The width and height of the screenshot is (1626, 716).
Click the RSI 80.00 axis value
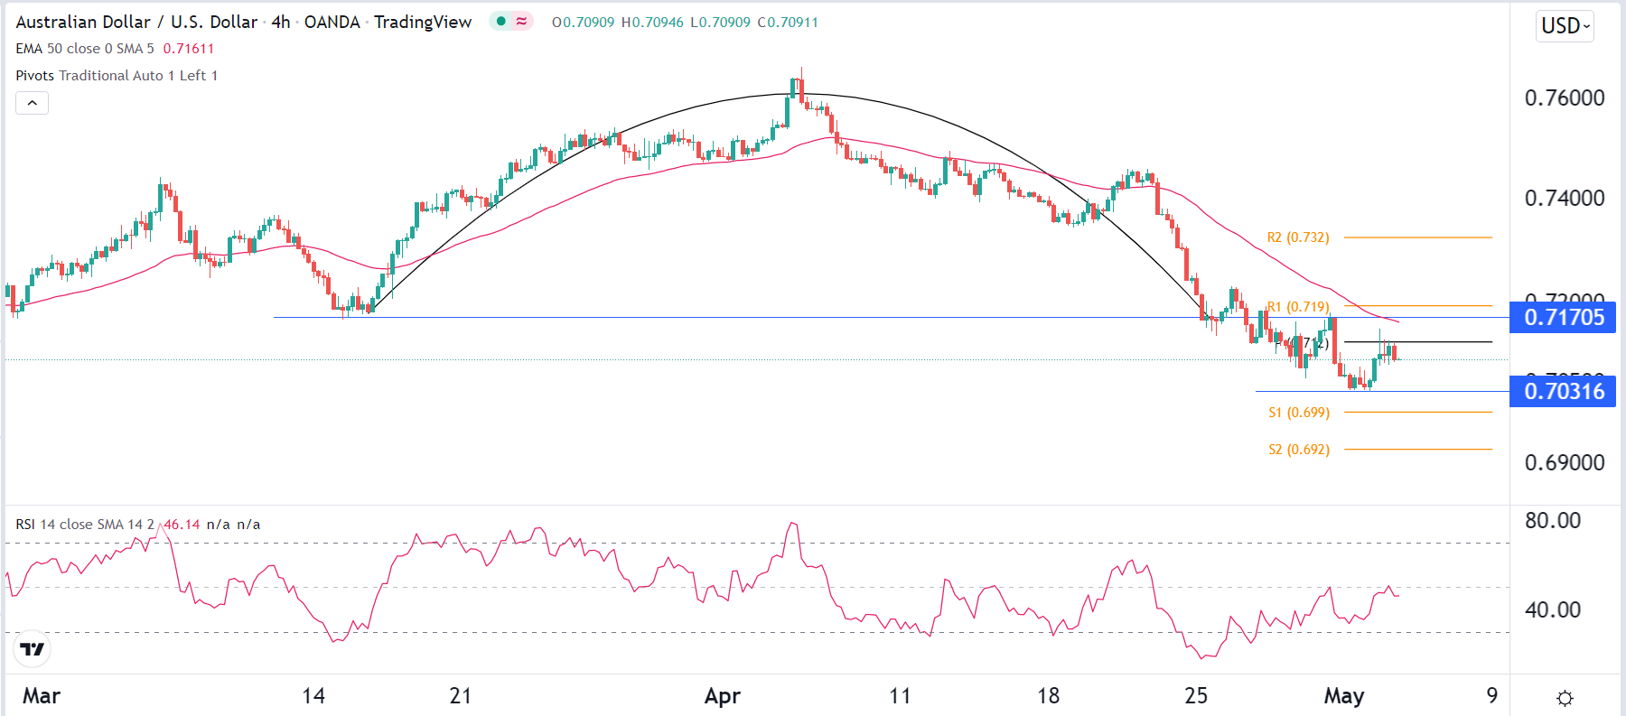pos(1553,520)
